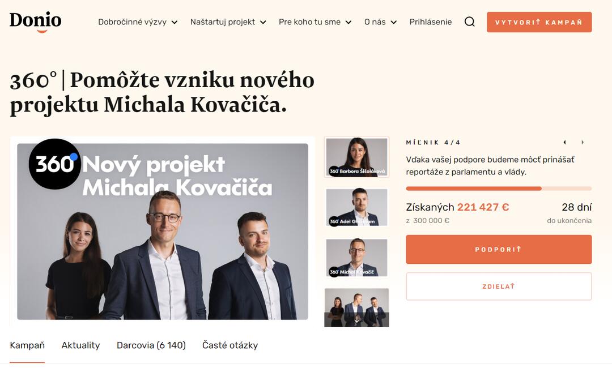Click the Podporiť button
Viewport: 612px width, 368px height.
pos(499,250)
